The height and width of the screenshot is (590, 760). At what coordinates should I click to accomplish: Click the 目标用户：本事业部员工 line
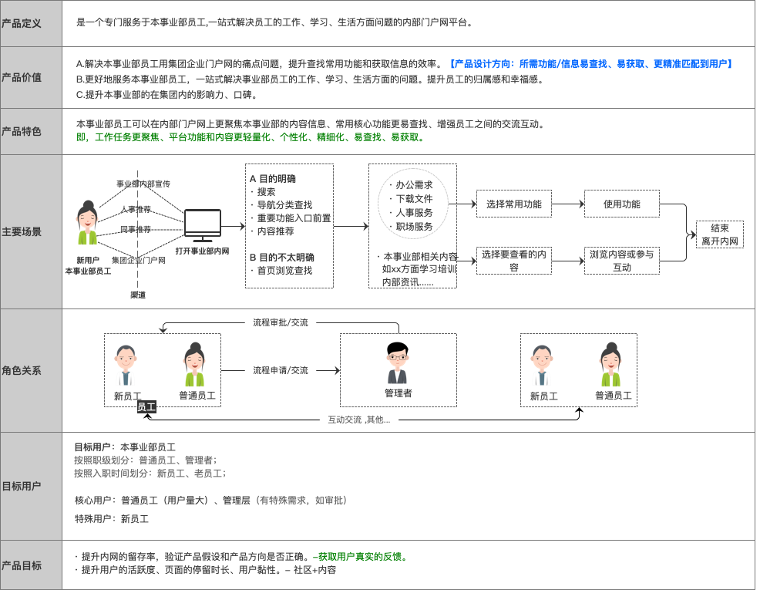(x=125, y=447)
